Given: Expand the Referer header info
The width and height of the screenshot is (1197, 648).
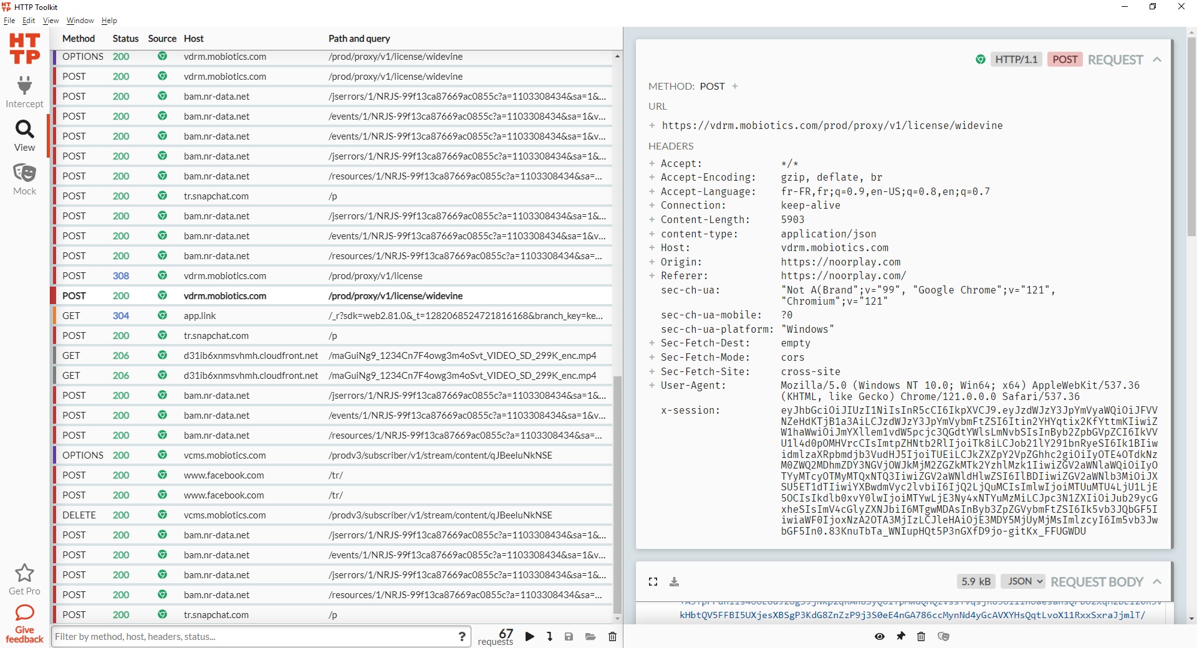Looking at the screenshot, I should tap(652, 275).
